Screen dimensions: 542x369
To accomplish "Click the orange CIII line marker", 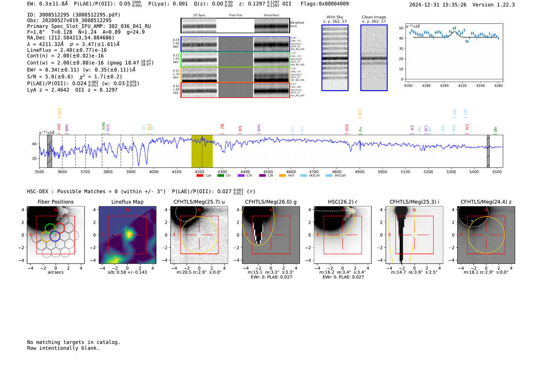I will pyautogui.click(x=360, y=113).
